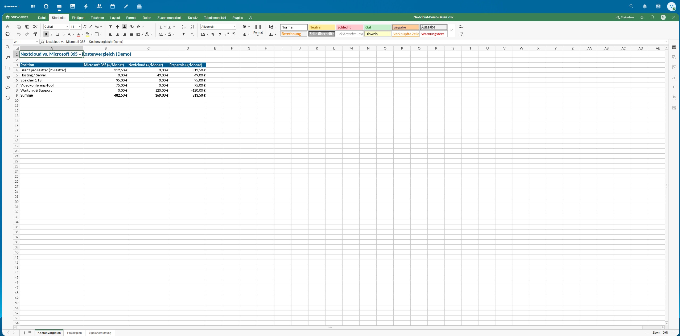Copy the selection with the Copy icon

(19, 27)
